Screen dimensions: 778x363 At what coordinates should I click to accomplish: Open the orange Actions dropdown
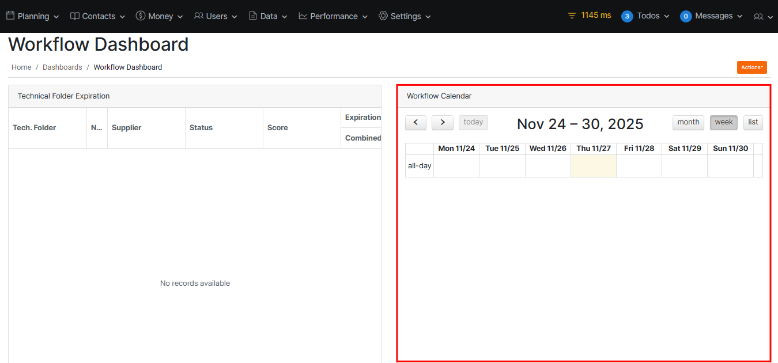tap(751, 67)
